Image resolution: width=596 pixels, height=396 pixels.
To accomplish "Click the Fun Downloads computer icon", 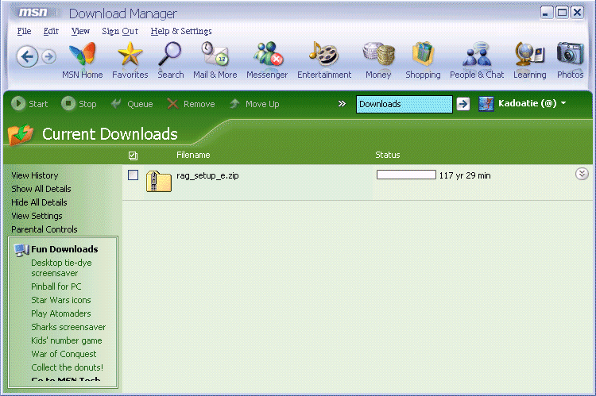I will [x=21, y=250].
